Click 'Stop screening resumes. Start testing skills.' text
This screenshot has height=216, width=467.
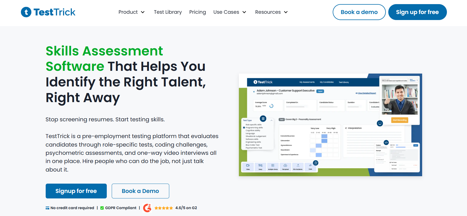pyautogui.click(x=105, y=119)
